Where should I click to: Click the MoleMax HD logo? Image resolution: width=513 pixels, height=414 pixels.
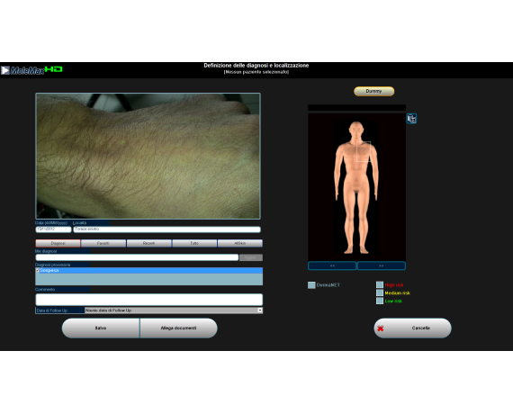(31, 70)
